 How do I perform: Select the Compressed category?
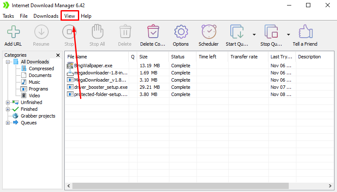click(41, 69)
